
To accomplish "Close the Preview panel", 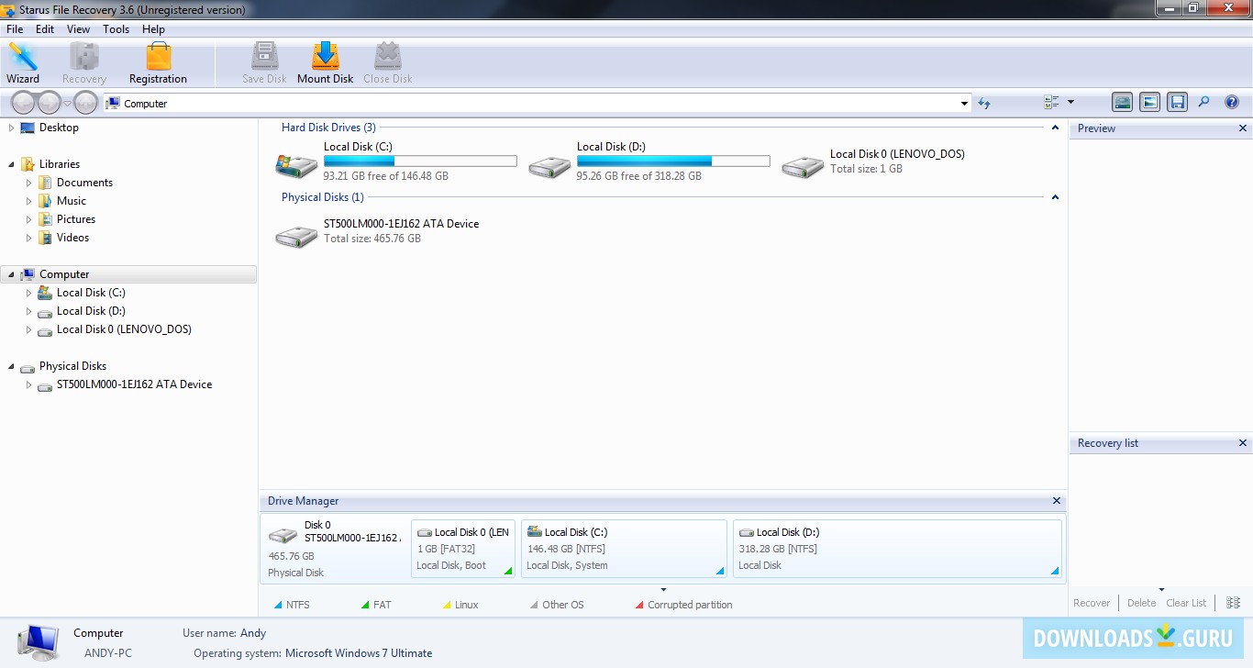I will 1243,128.
